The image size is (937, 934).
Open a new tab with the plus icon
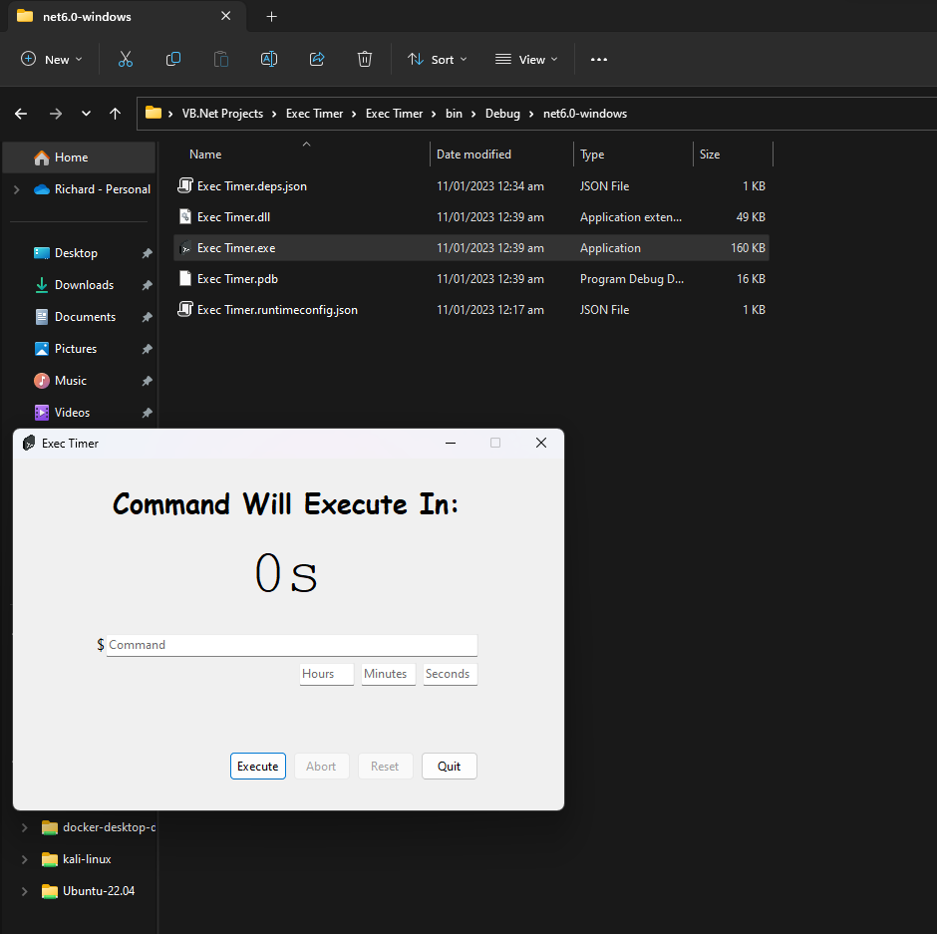(271, 16)
